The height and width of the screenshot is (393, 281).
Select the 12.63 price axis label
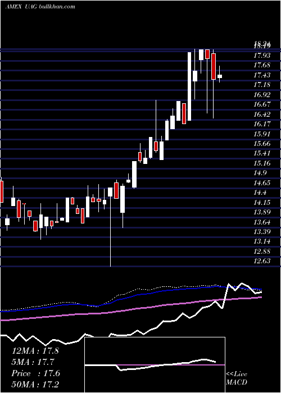pos(262,262)
